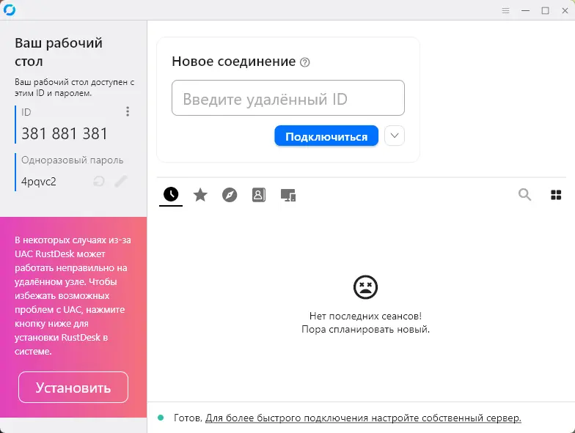Expand connection options dropdown arrow
This screenshot has height=433, width=575.
tap(395, 136)
